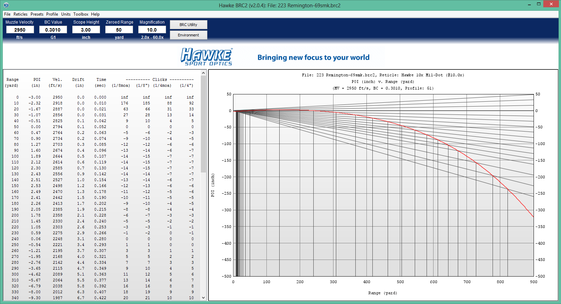This screenshot has width=561, height=304.
Task: Open the Units menu
Action: click(x=66, y=14)
